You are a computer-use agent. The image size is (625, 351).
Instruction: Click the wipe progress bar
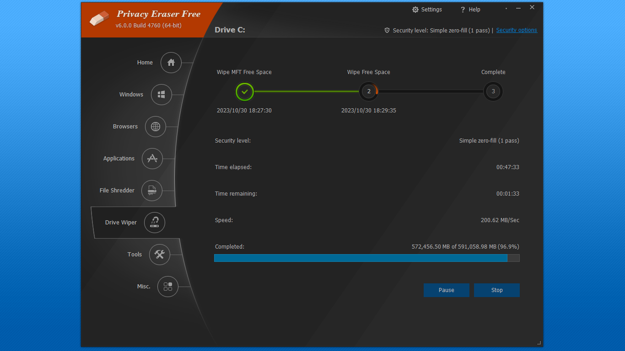pos(366,258)
